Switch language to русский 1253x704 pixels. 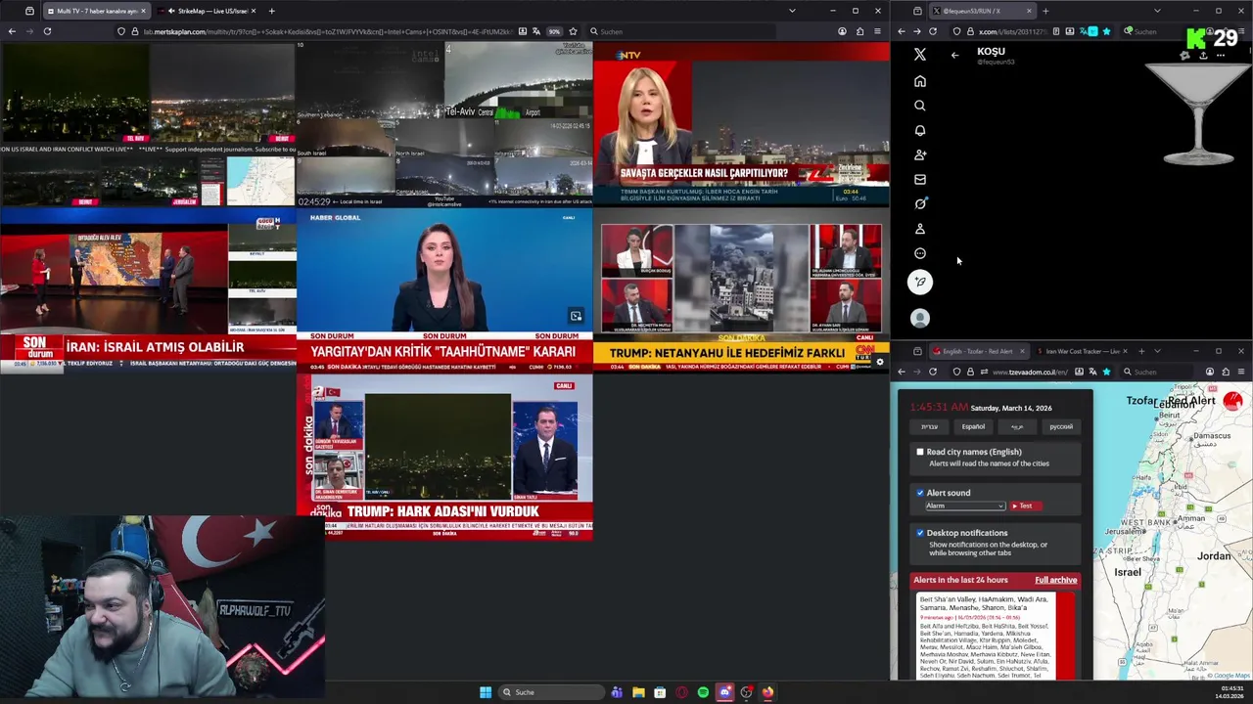(1061, 426)
